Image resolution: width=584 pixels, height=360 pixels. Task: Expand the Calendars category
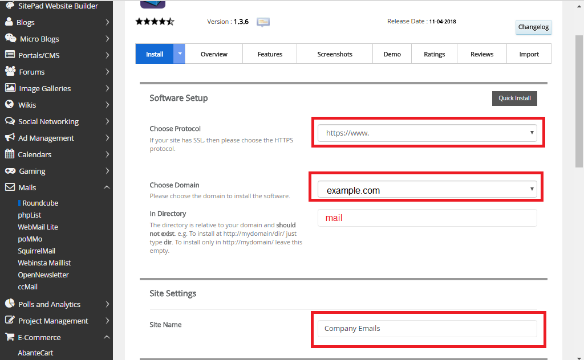[106, 154]
